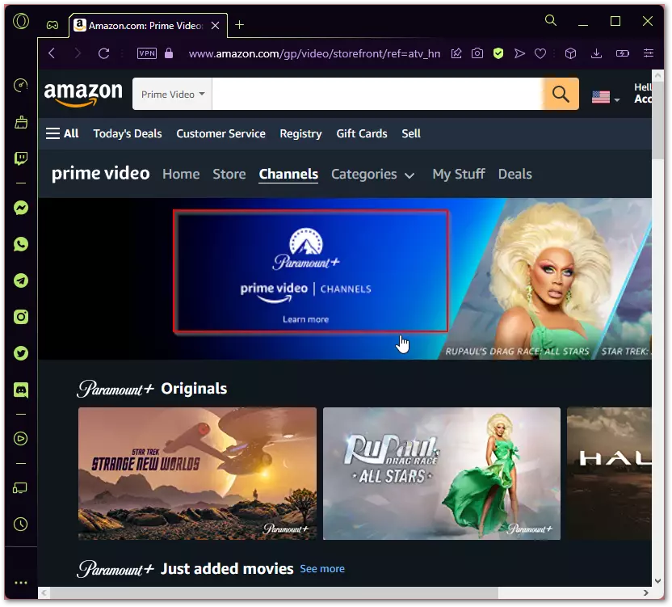672x607 pixels.
Task: Open RuPaul's Drag Race All Stars thumbnail
Action: point(442,474)
